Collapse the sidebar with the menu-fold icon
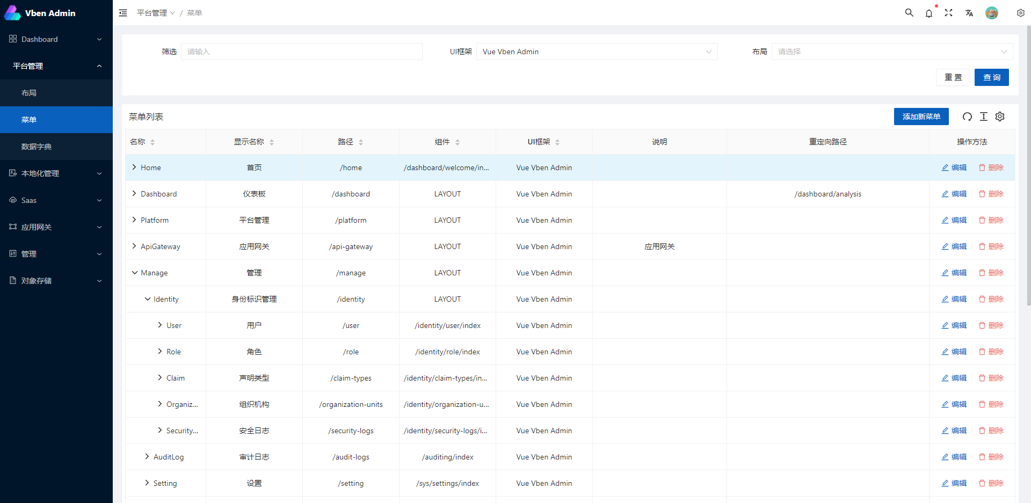 [123, 13]
